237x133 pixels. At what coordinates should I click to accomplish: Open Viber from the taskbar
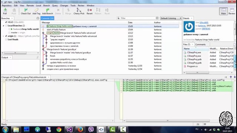tap(91, 129)
